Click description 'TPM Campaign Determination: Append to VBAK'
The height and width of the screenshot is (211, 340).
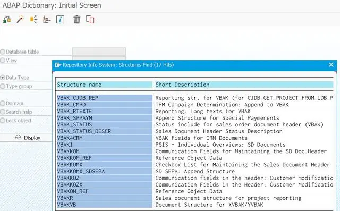222,105
